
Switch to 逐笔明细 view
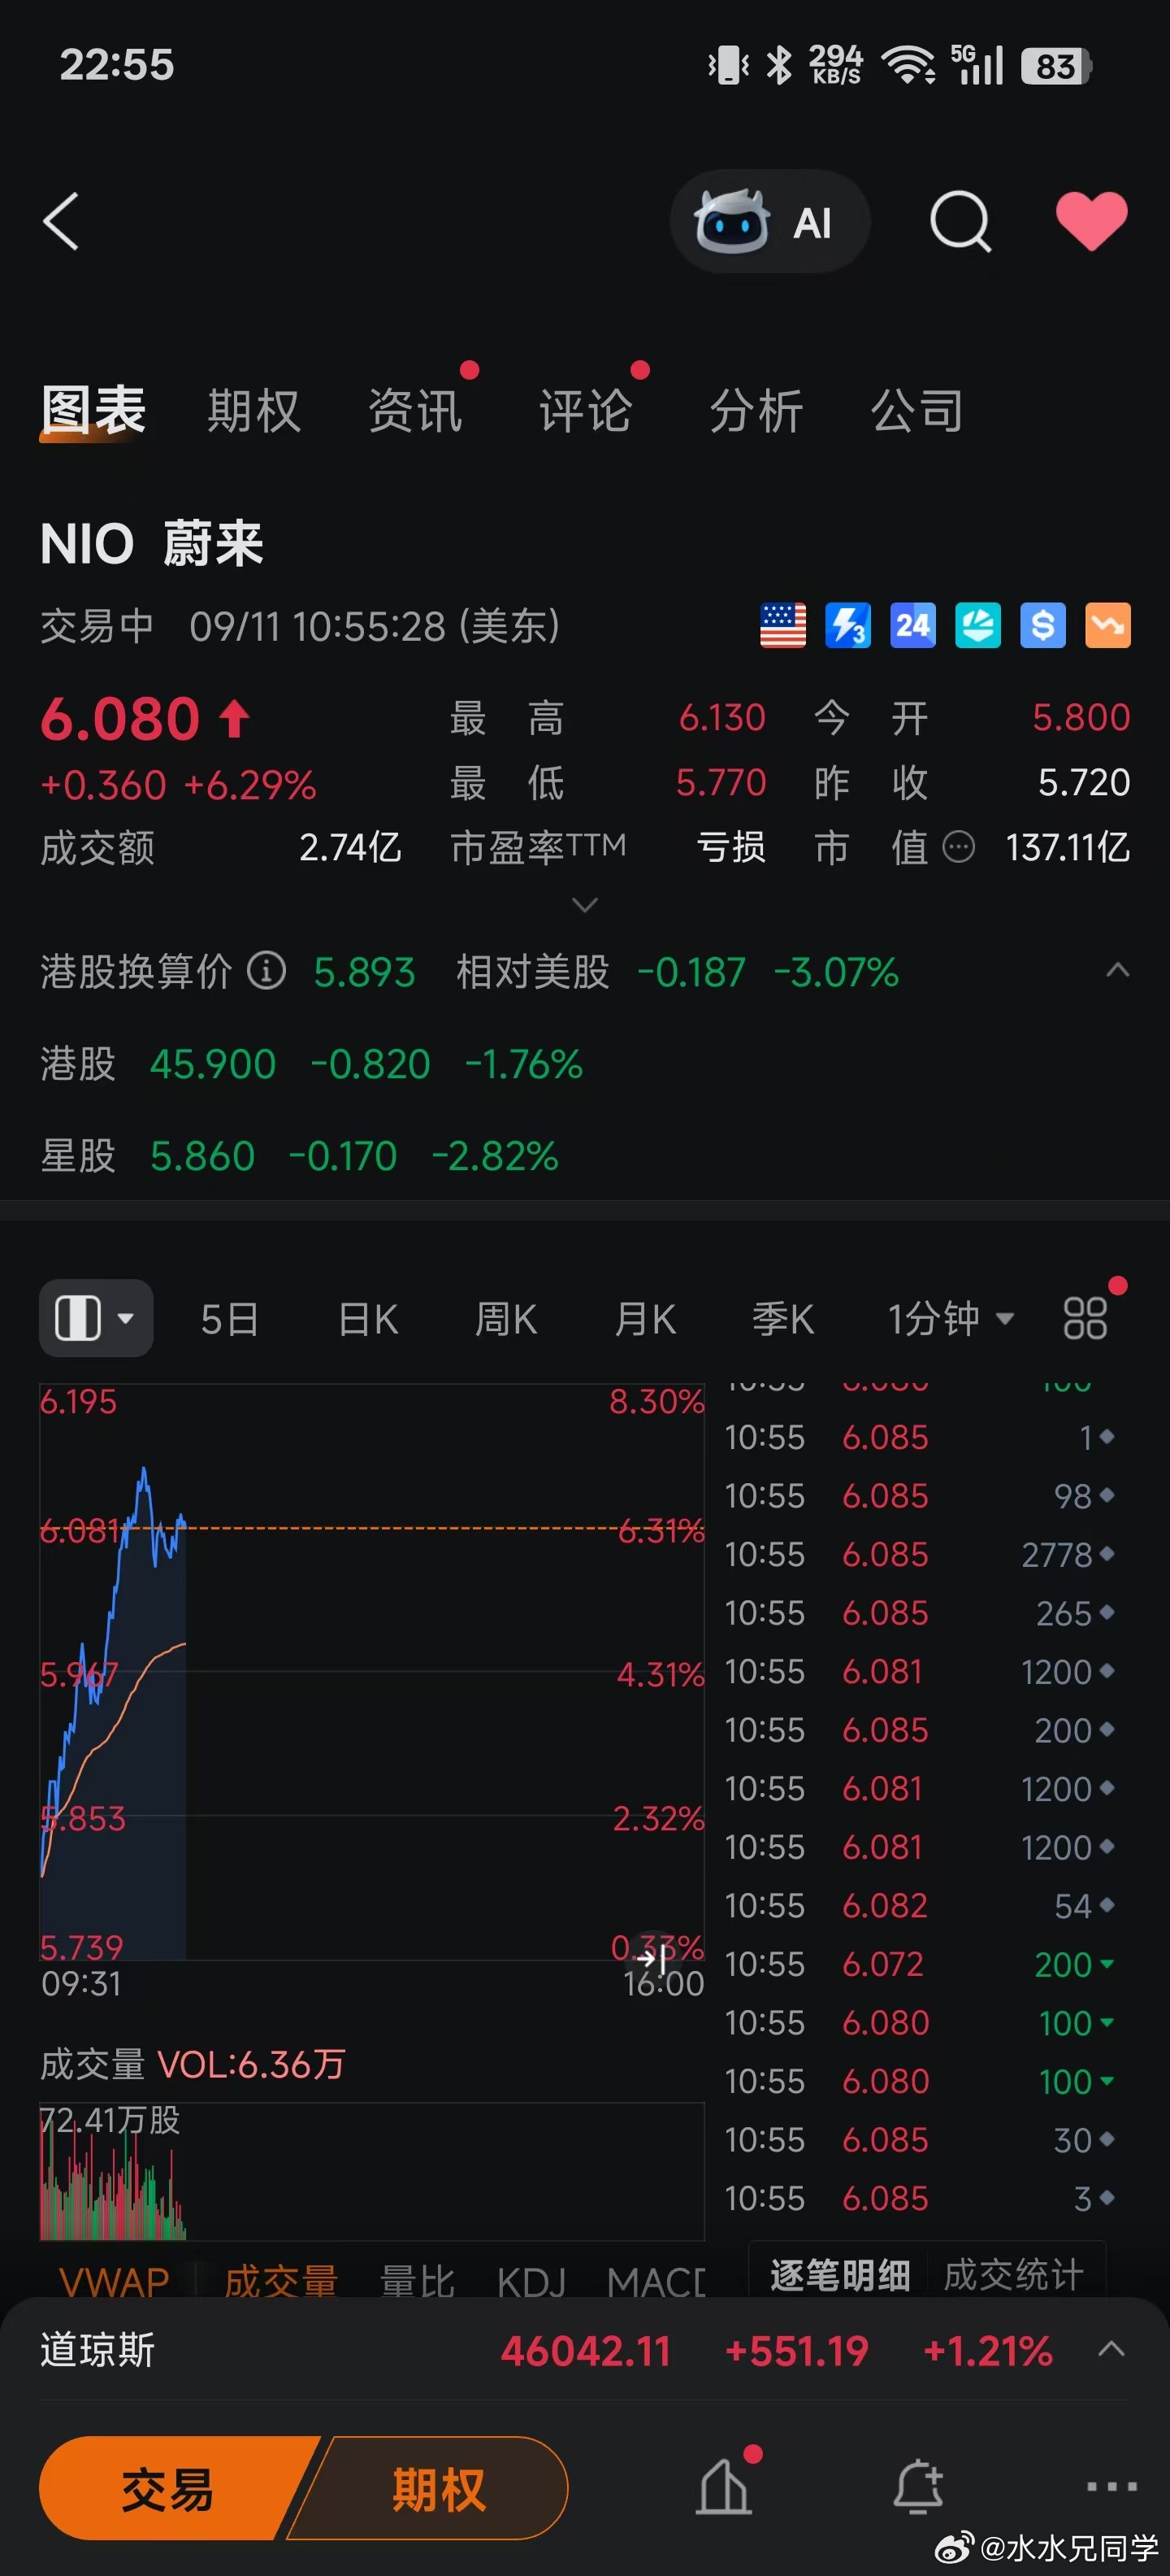[x=839, y=2275]
